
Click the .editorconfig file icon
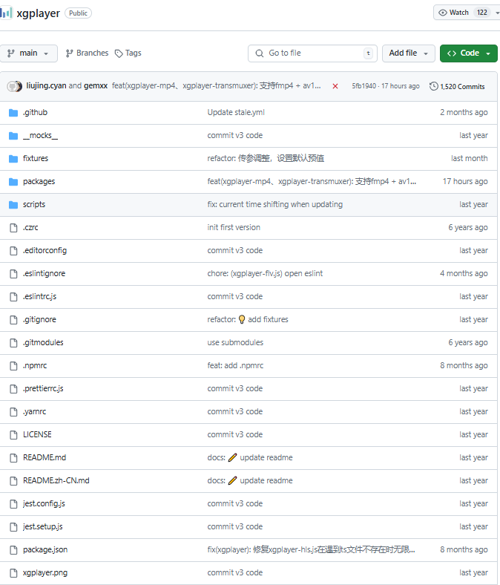coord(13,251)
